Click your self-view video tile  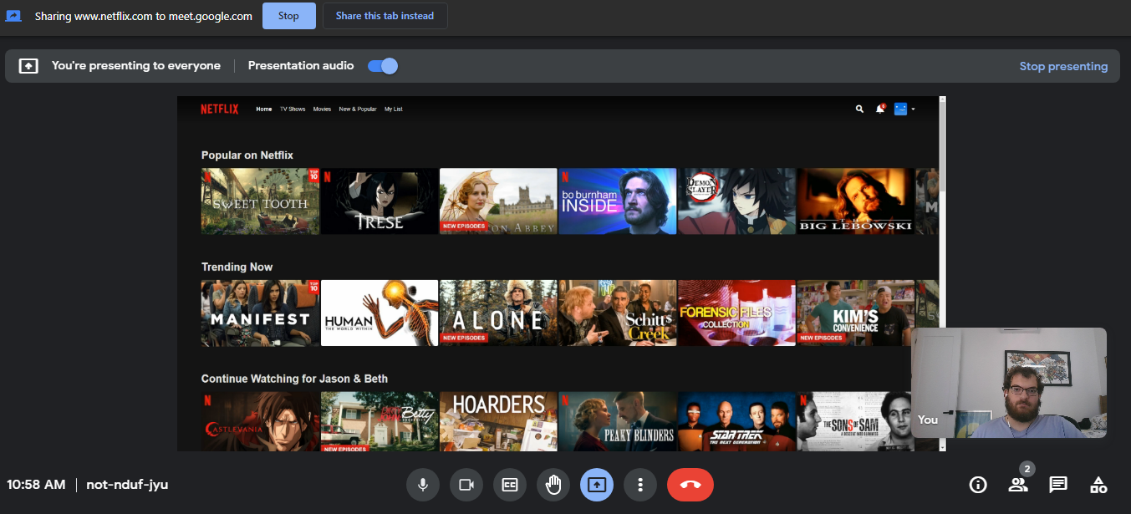1009,383
